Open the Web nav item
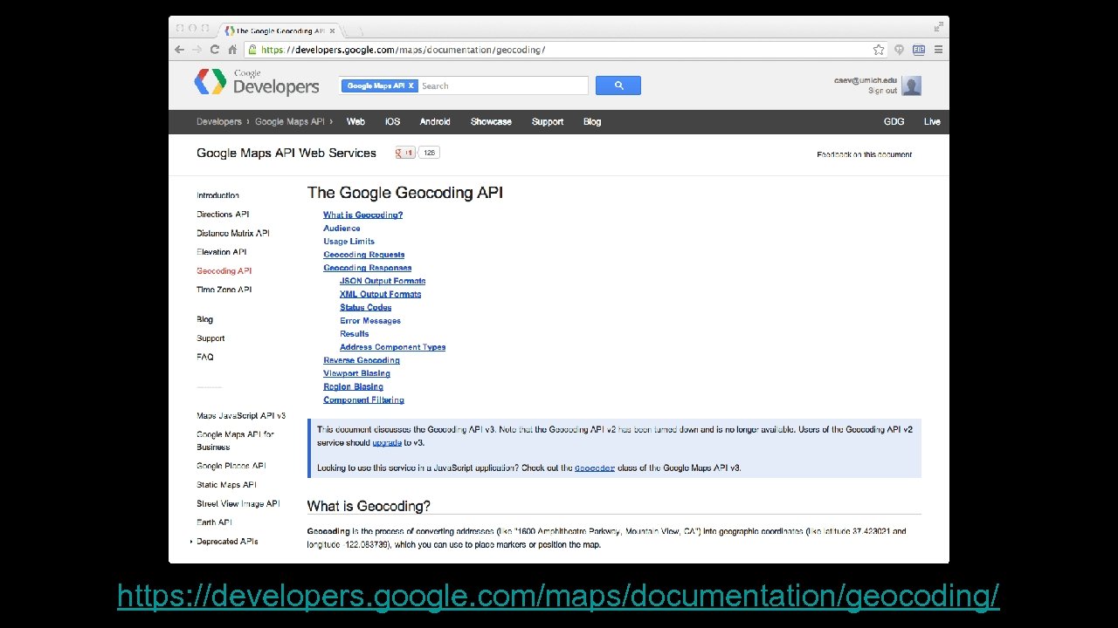This screenshot has height=628, width=1118. click(x=355, y=122)
